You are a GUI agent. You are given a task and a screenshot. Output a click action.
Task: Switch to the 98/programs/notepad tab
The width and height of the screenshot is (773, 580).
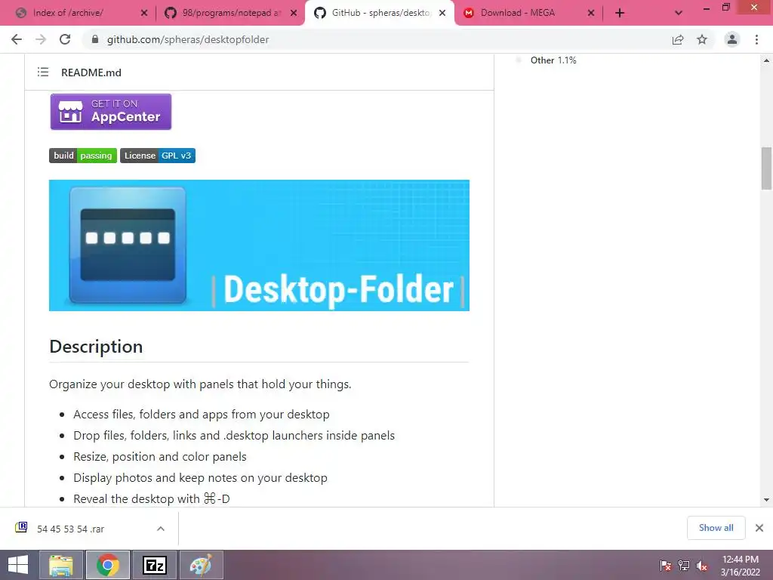click(x=229, y=13)
